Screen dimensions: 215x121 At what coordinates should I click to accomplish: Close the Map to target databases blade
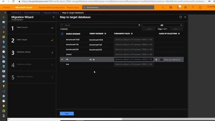pyautogui.click(x=185, y=17)
